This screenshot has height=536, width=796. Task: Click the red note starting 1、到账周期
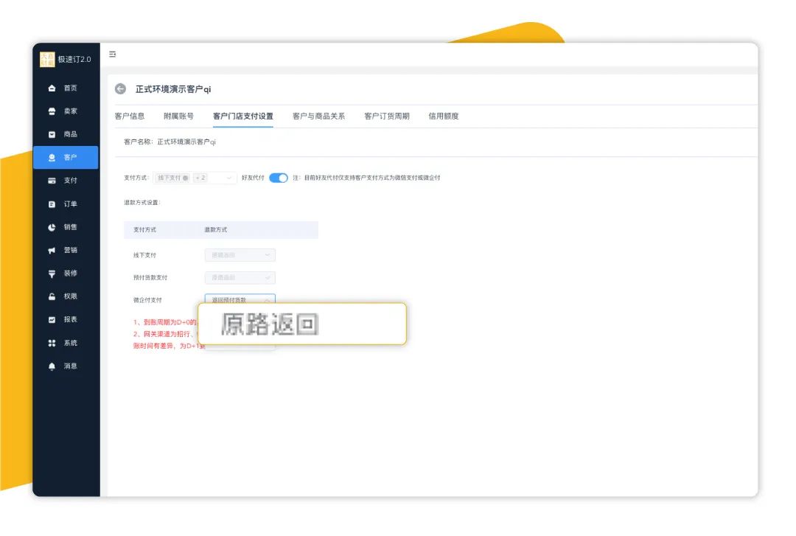click(165, 322)
